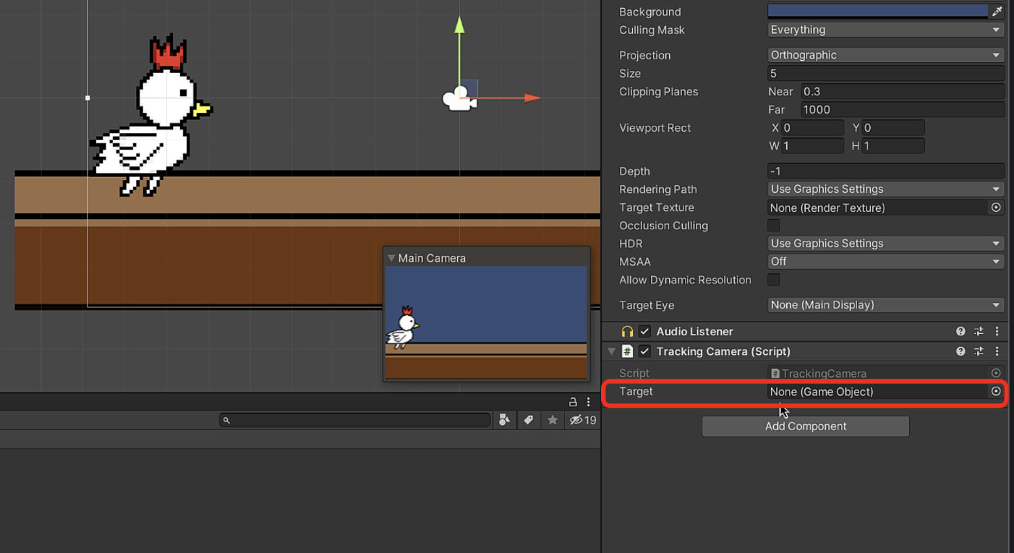Open the Rendering Path dropdown

886,189
